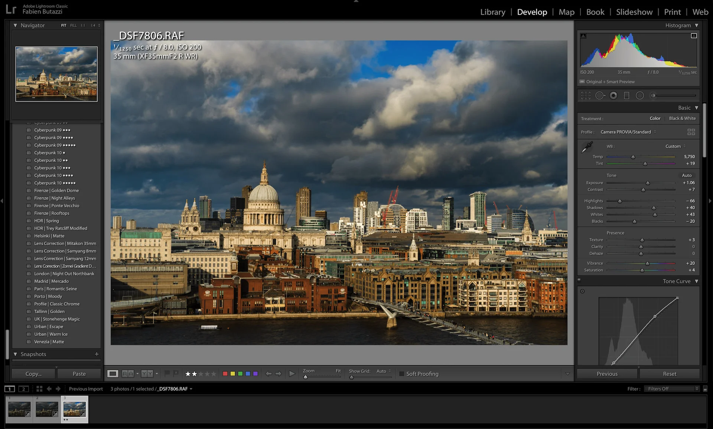Select the Crop Overlay tool

click(x=586, y=96)
